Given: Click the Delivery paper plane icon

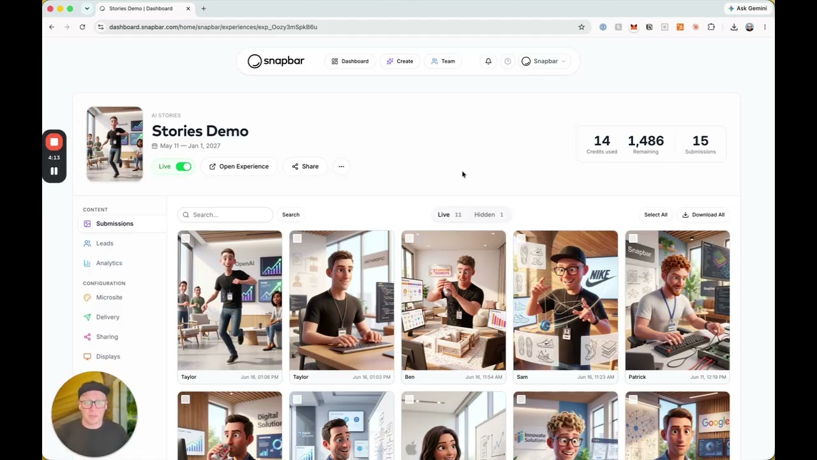Looking at the screenshot, I should tap(87, 317).
